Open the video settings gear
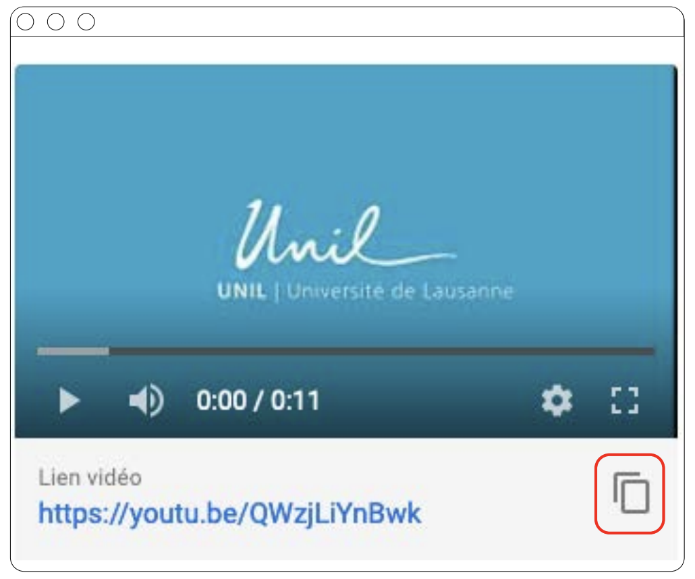 pyautogui.click(x=557, y=400)
